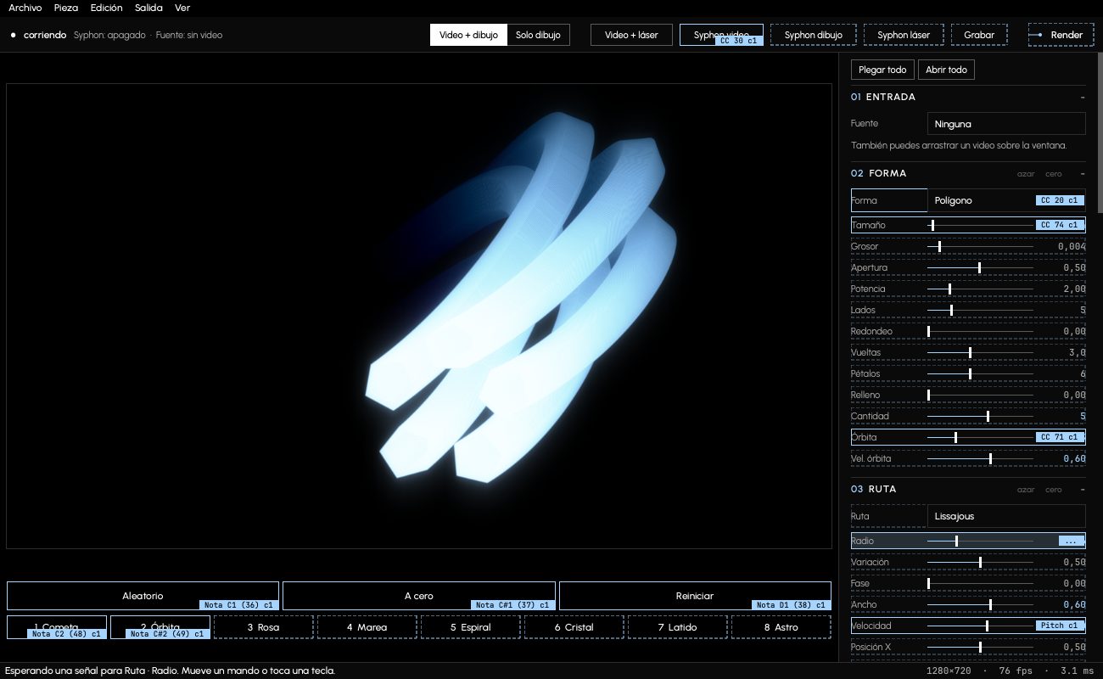Image resolution: width=1103 pixels, height=679 pixels.
Task: Click the Pitch c1 badge on Velocidad
Action: (x=1060, y=626)
